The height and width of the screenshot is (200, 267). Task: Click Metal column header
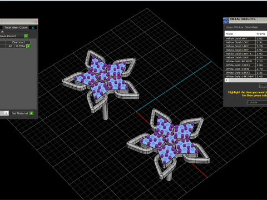pyautogui.click(x=240, y=34)
